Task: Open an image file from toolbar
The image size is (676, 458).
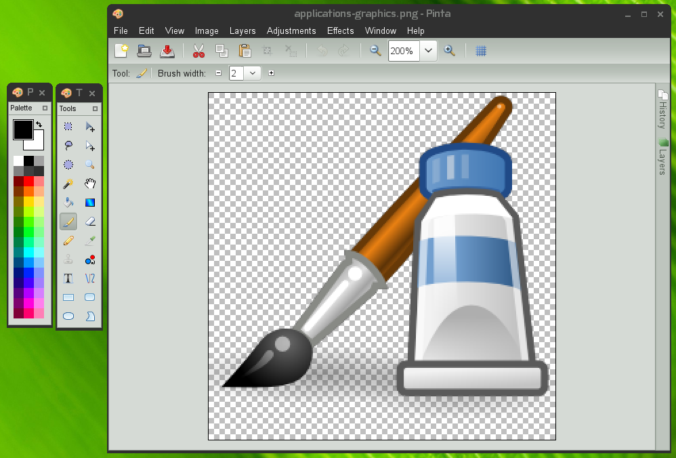Action: pyautogui.click(x=144, y=51)
